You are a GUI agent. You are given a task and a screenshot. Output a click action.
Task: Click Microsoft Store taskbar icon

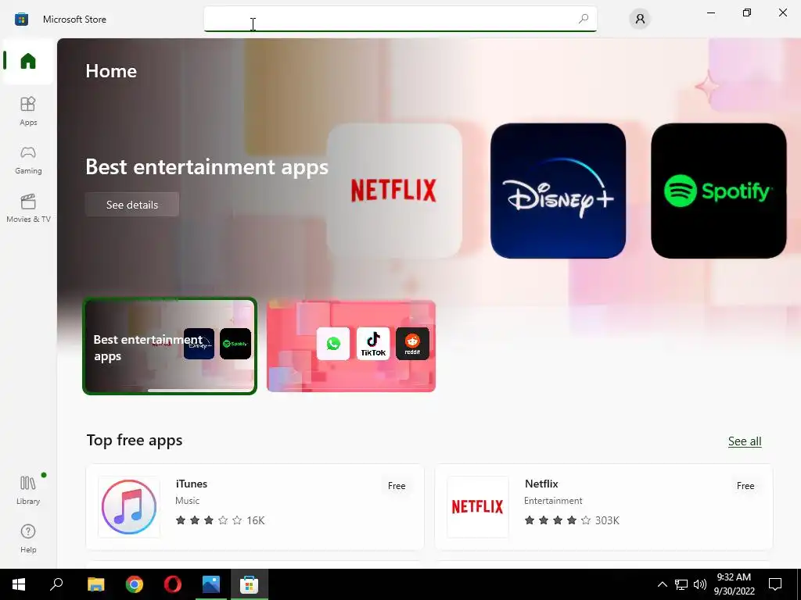pyautogui.click(x=250, y=584)
